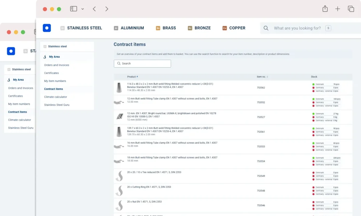Click the concentric reducer product thumbnail
Viewport: 361px width, 216px height.
pos(119,87)
